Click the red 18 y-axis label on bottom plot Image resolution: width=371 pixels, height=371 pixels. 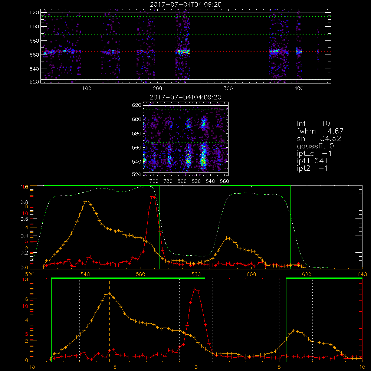[25, 279]
